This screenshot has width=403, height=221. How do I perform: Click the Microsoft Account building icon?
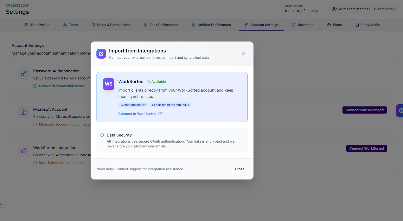(23, 112)
